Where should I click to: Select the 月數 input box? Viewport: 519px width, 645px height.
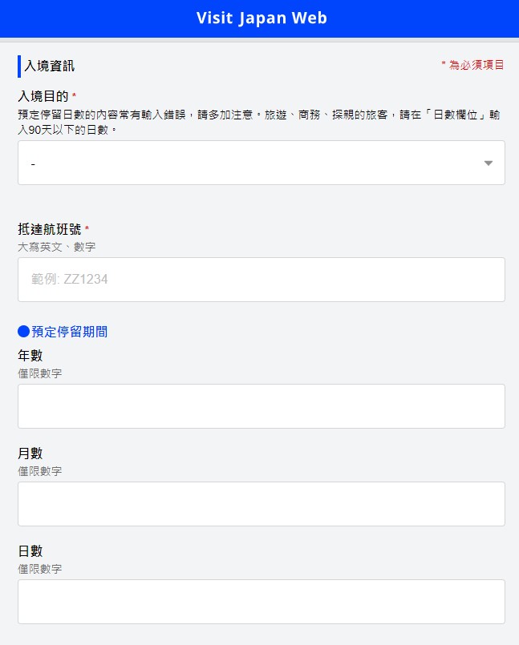tap(261, 504)
